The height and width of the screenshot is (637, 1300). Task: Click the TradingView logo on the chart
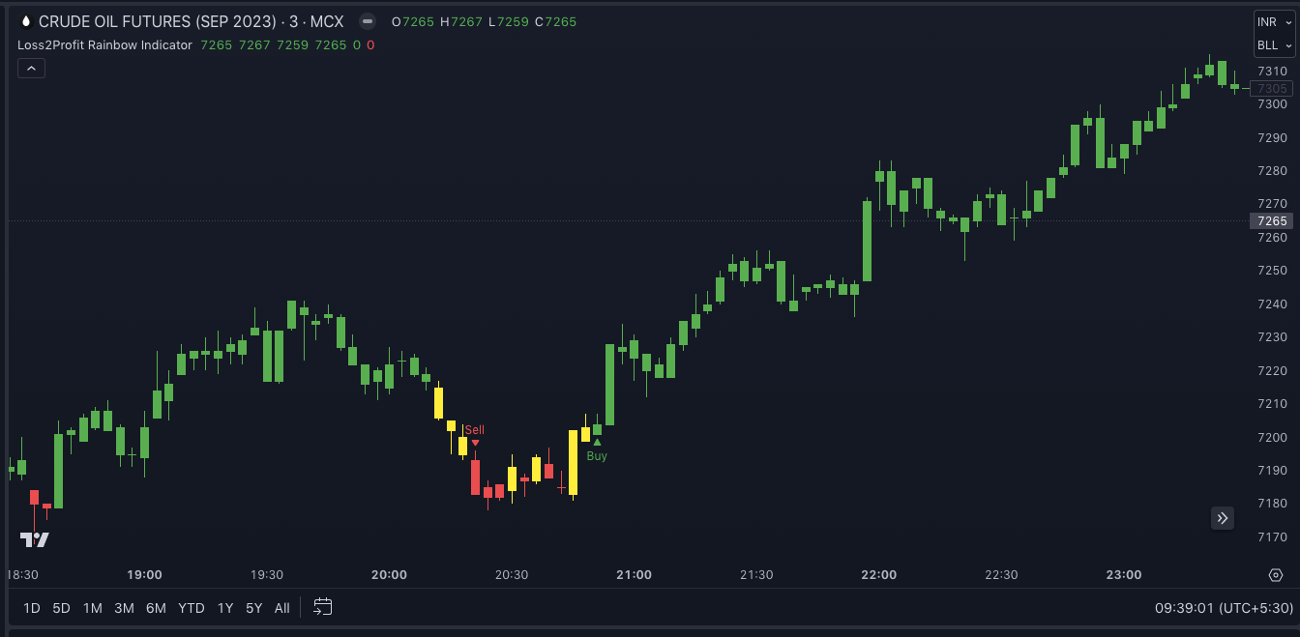35,539
